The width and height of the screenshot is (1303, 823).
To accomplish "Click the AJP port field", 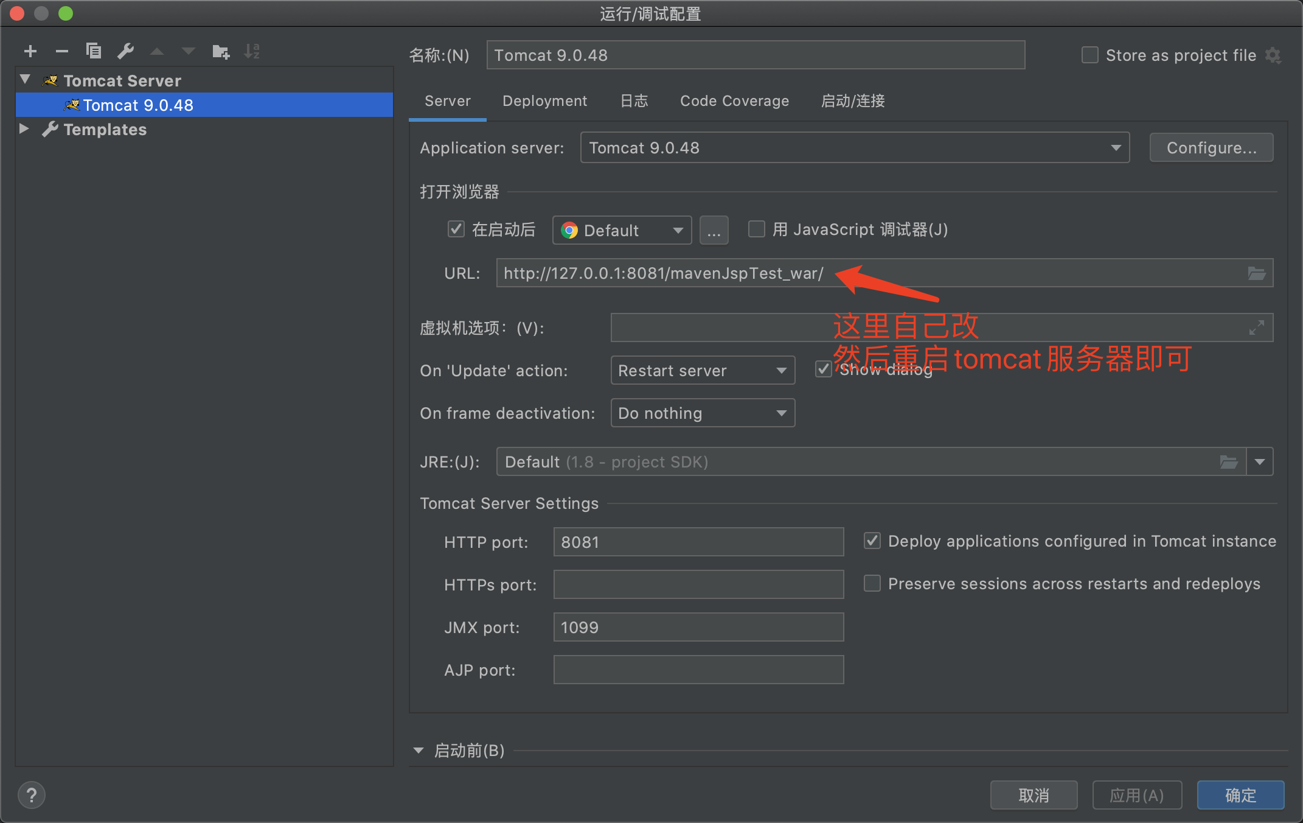I will pos(698,670).
